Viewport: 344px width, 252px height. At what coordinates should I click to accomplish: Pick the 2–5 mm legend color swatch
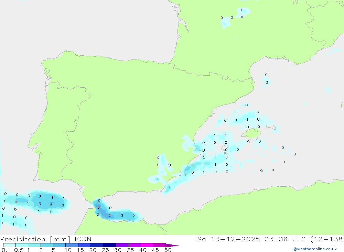point(47,245)
